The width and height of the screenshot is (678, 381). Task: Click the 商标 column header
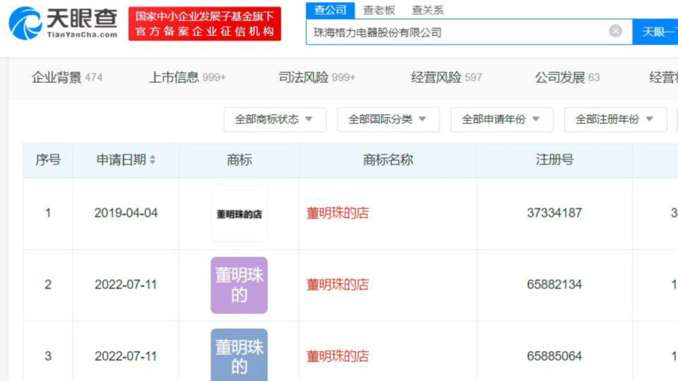[x=239, y=160]
